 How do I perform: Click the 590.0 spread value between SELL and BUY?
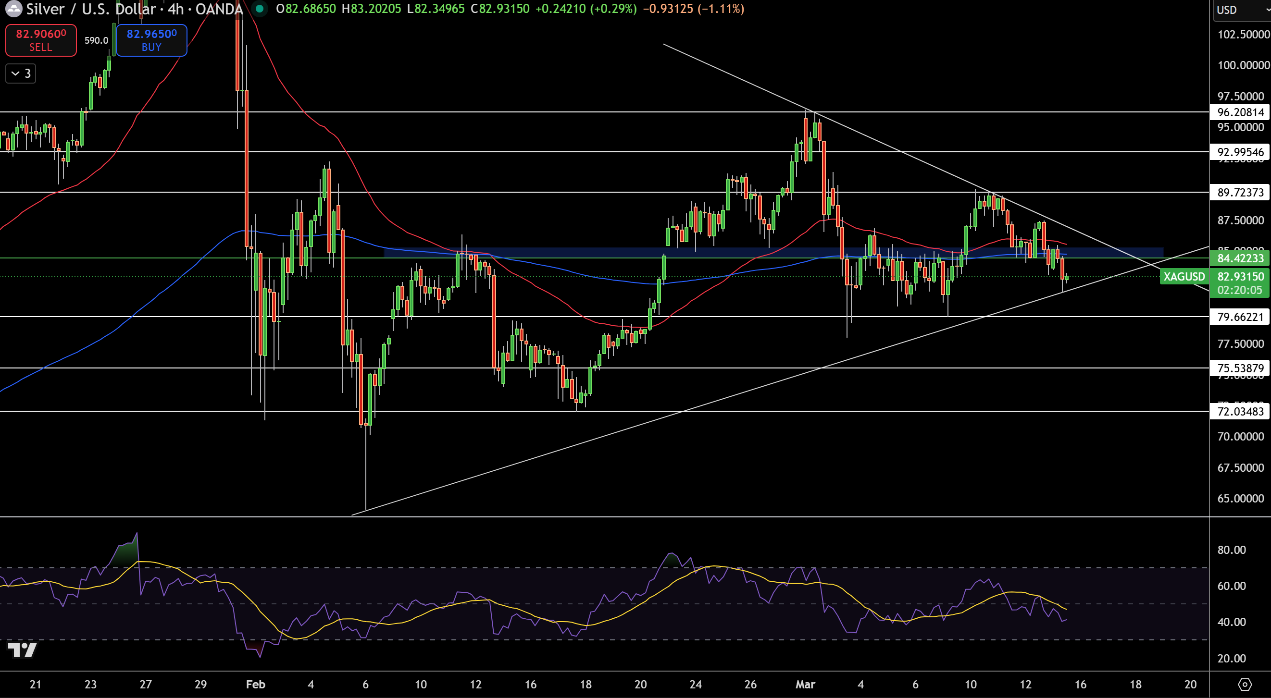96,41
